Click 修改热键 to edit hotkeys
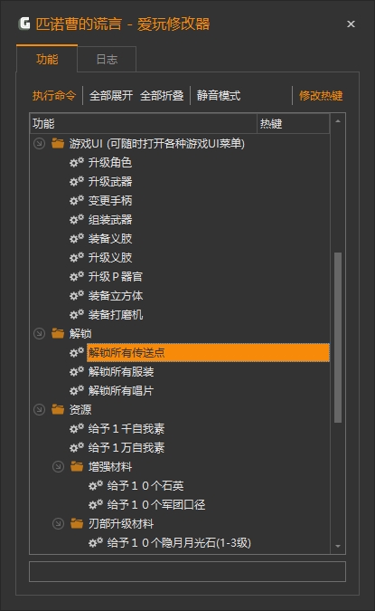Viewport: 375px width, 611px height. click(321, 95)
